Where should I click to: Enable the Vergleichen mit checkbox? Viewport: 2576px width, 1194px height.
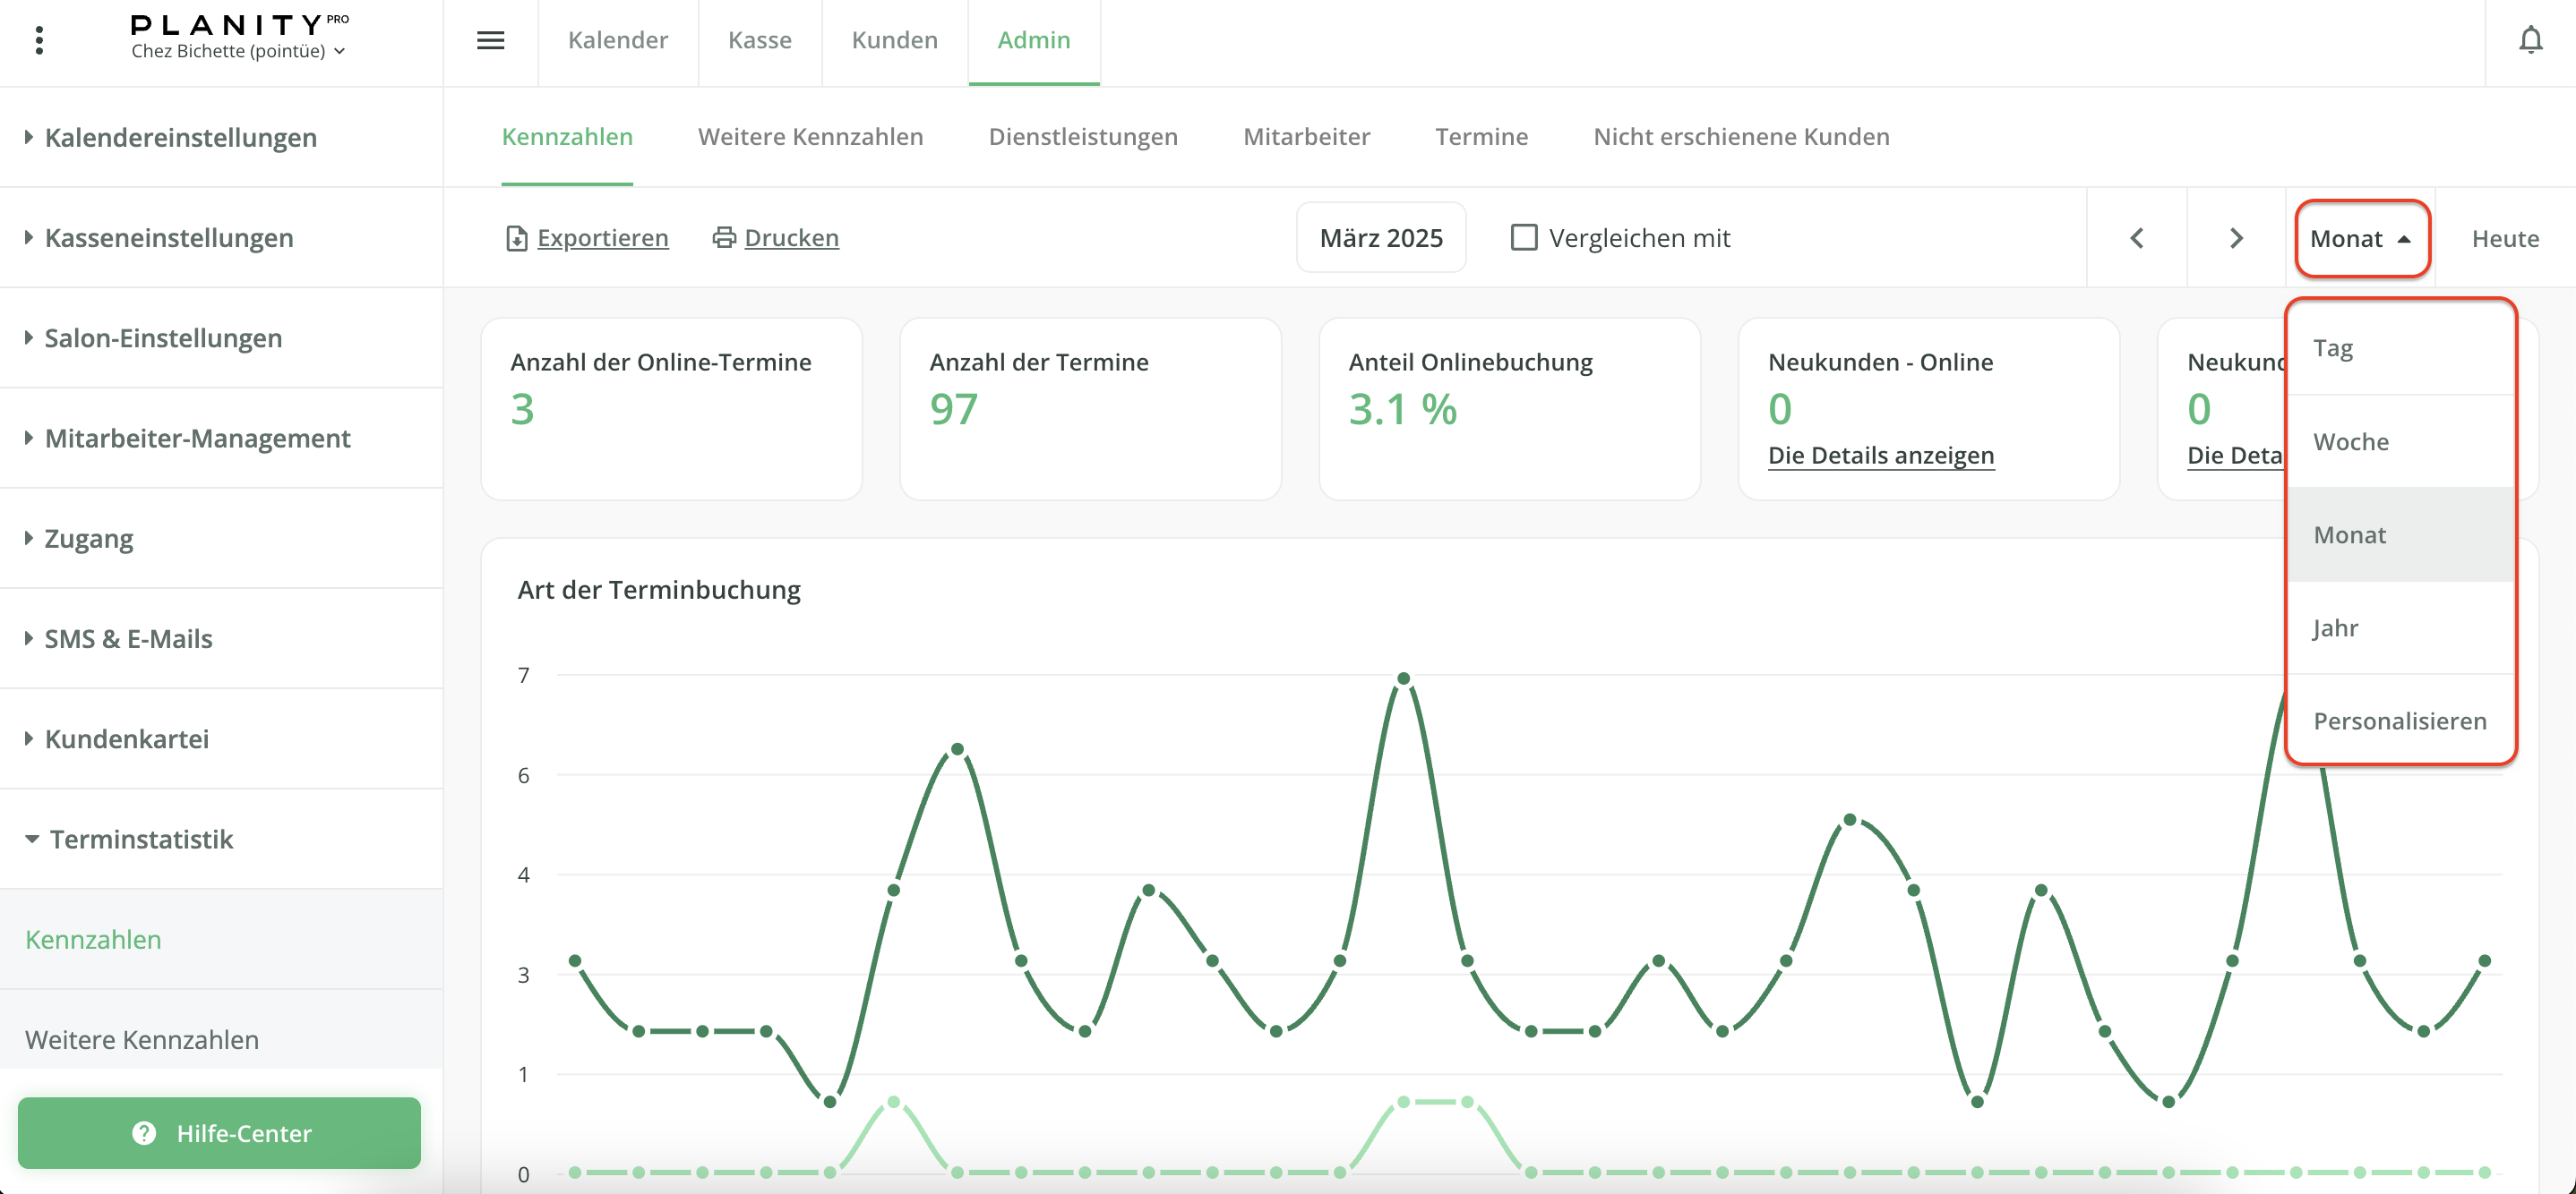click(x=1523, y=238)
